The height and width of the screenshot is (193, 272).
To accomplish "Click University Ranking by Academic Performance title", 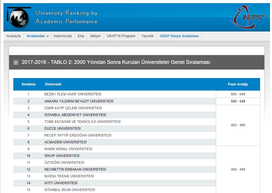I will tap(66, 17).
